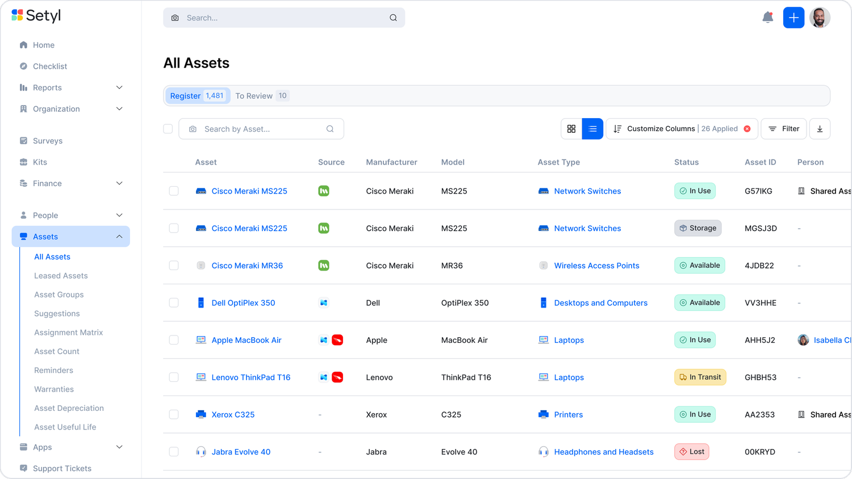Open the Filter panel

(x=783, y=129)
